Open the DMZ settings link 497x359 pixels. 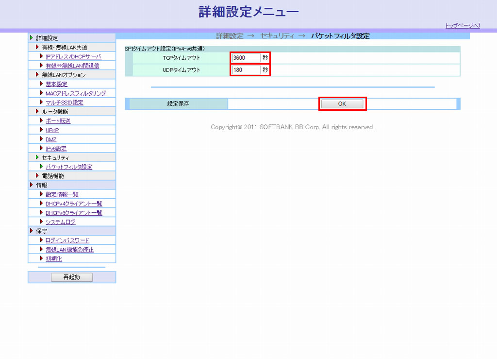[x=51, y=139]
